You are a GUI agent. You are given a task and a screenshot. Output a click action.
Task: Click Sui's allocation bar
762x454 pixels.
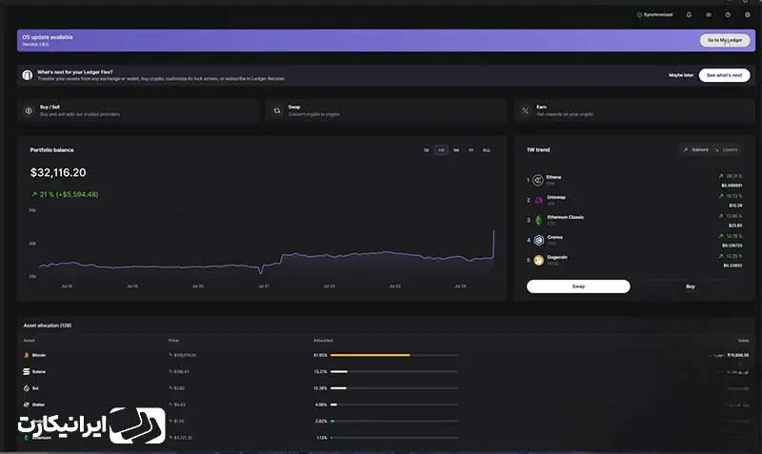[338, 388]
